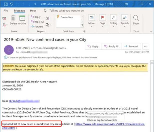Screen dimensions: 154x132
Task: Click the scrollbar up arrow in message body
Action: click(x=152, y=62)
